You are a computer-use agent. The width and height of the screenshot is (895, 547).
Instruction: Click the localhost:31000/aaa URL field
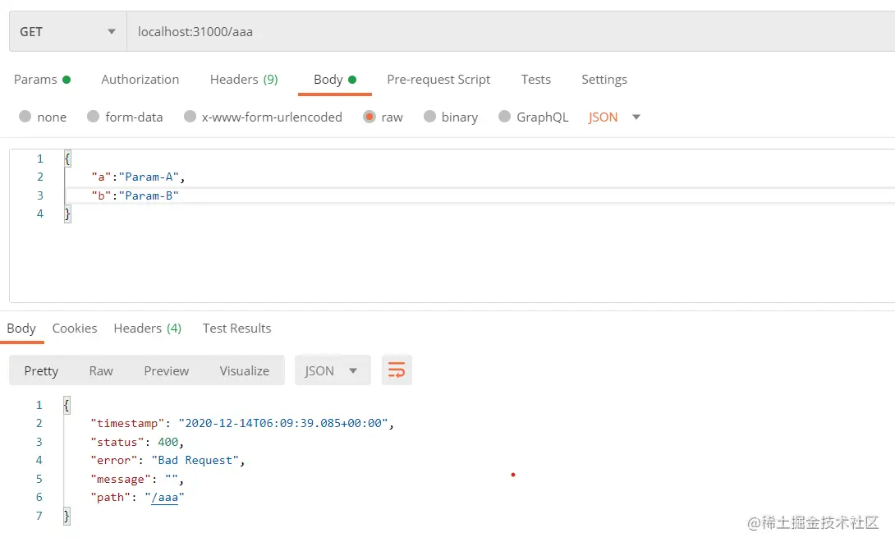click(511, 31)
